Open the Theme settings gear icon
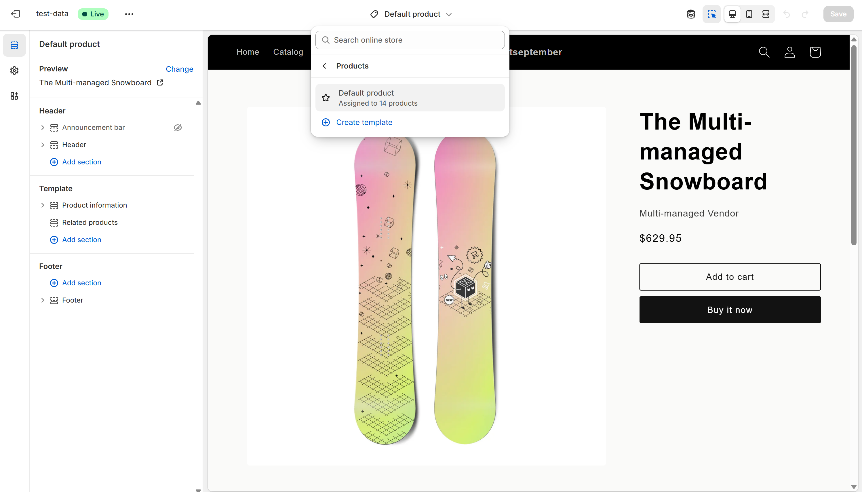This screenshot has height=492, width=862. pyautogui.click(x=14, y=71)
